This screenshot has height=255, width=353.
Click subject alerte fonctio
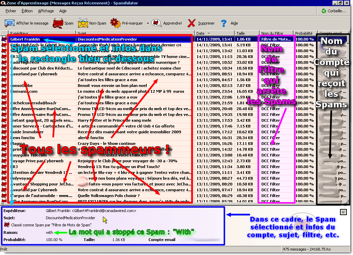[x=91, y=138]
